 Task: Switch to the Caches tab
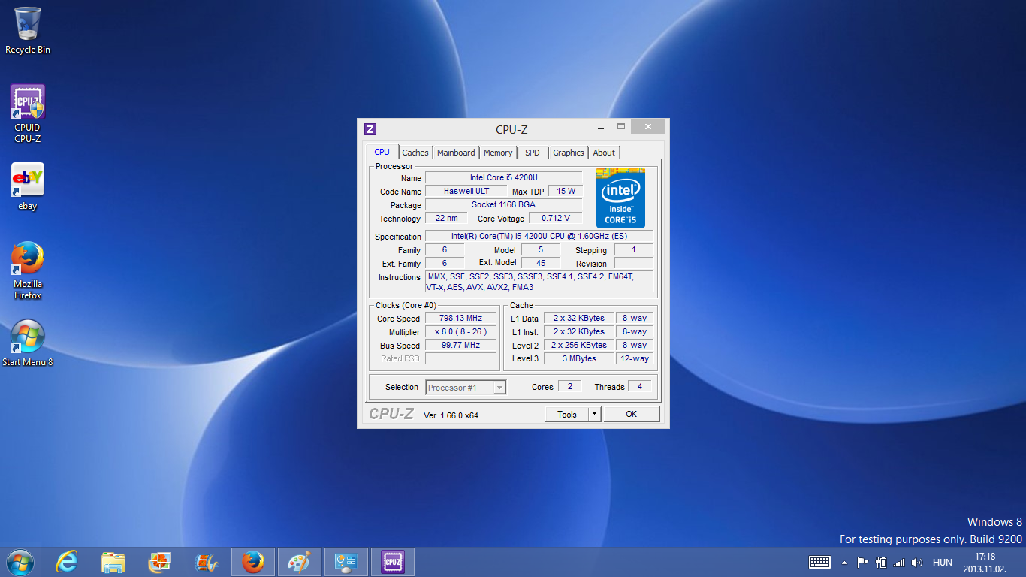415,153
